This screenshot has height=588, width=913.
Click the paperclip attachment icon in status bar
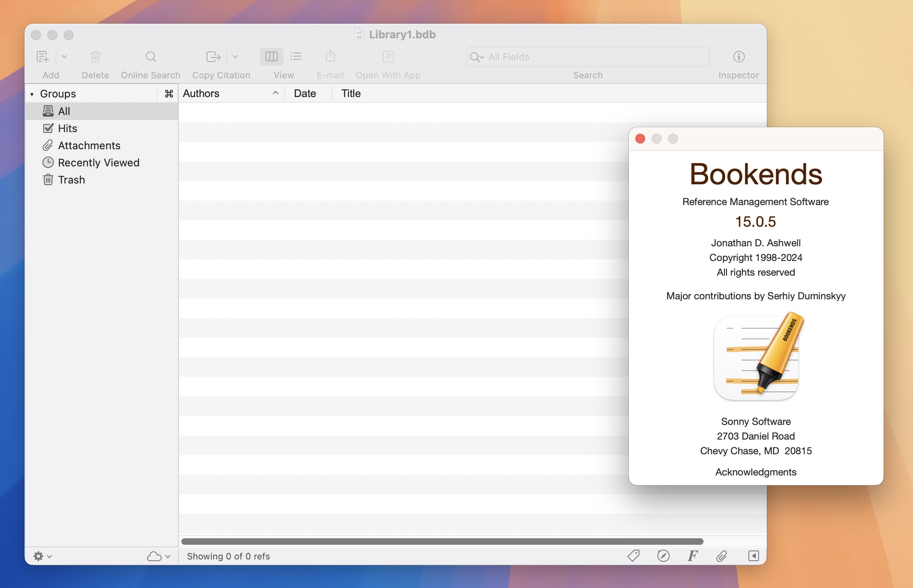click(721, 556)
